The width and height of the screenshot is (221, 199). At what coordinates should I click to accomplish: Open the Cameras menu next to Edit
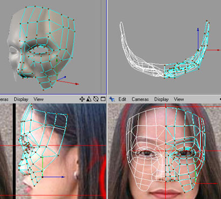140,99
